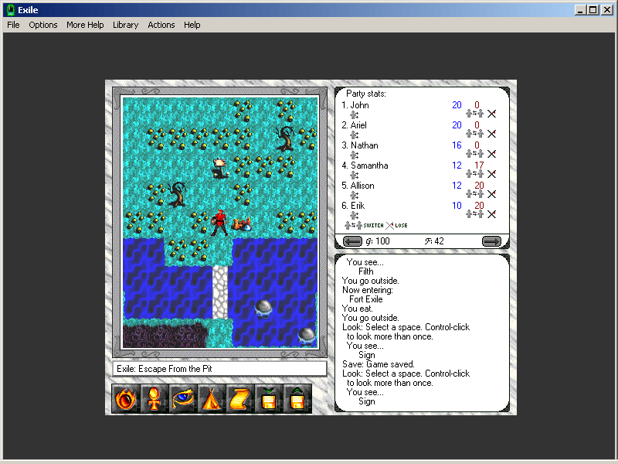Click the switch icon in Erik's row
The image size is (618, 464).
[474, 214]
